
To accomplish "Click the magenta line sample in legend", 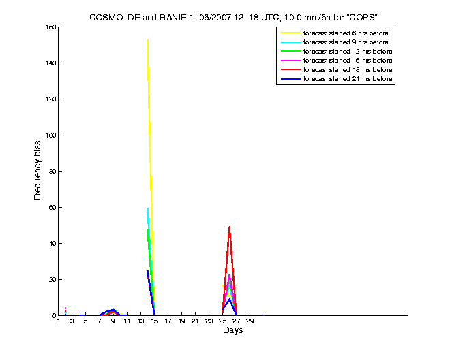I will [x=291, y=61].
